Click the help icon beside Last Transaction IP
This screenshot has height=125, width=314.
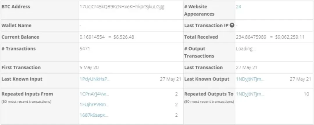pyautogui.click(x=232, y=25)
